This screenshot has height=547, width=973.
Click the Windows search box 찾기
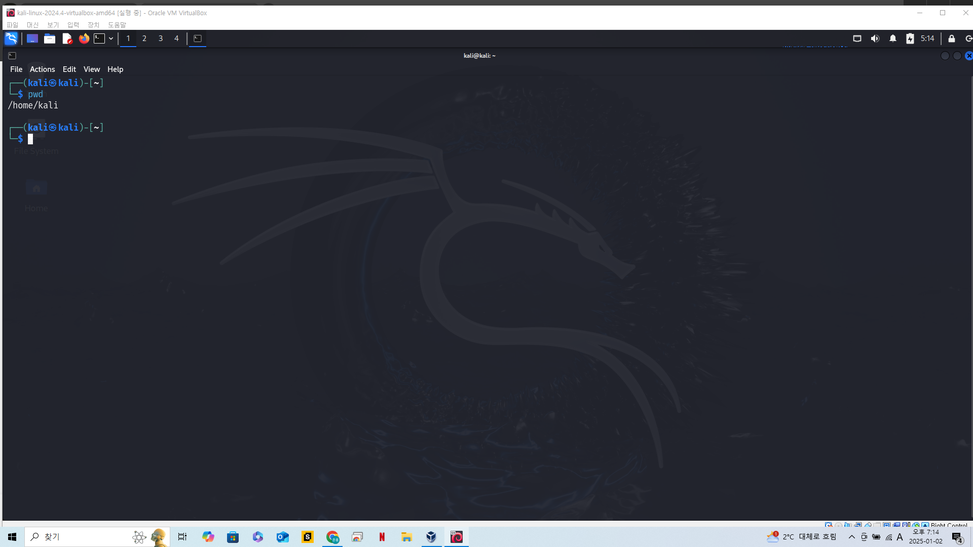(76, 537)
